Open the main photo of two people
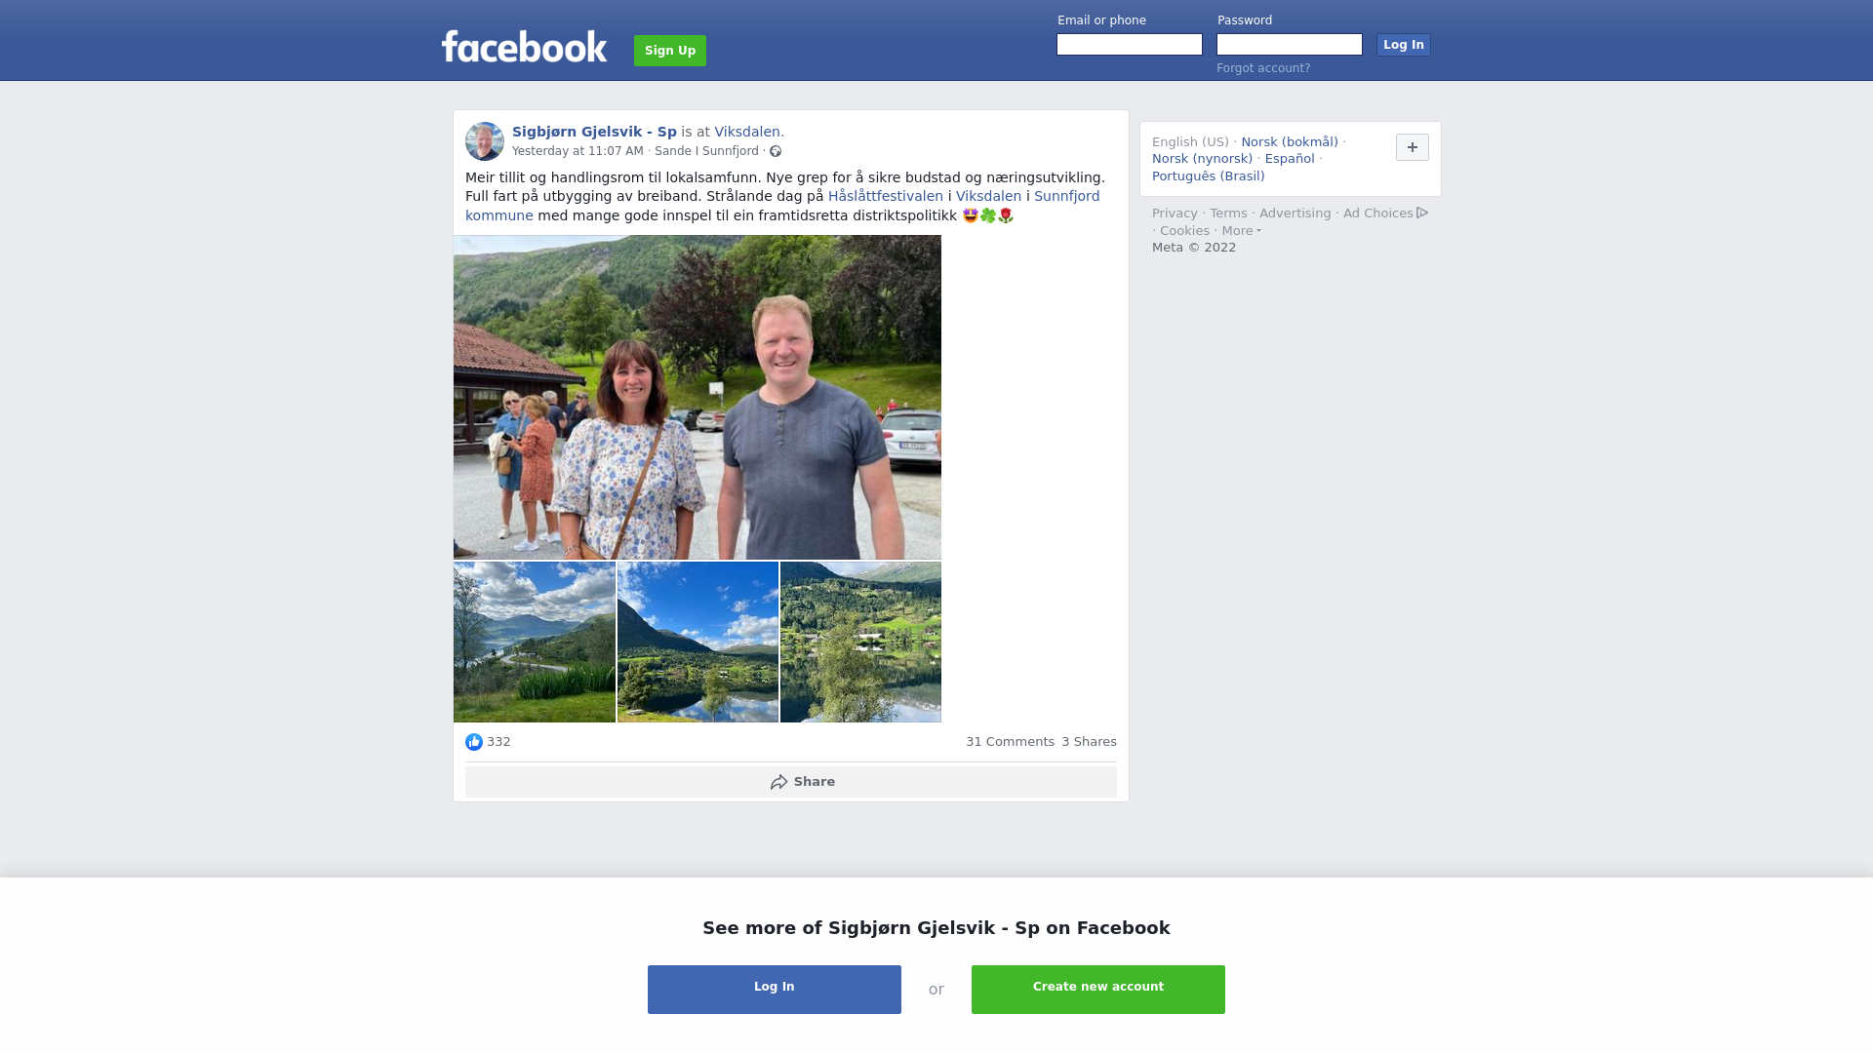 tap(697, 397)
